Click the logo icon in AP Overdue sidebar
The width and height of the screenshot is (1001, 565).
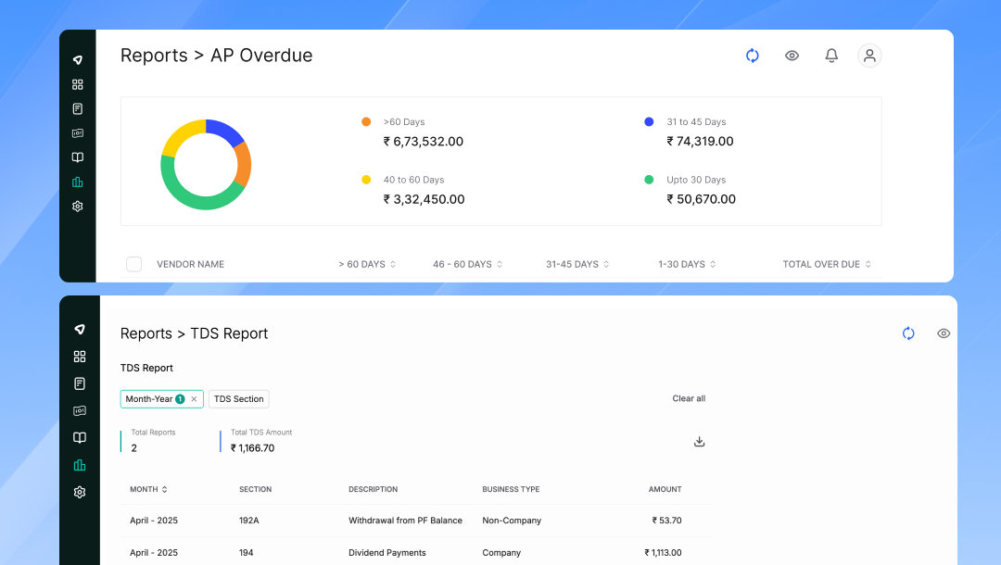[77, 60]
